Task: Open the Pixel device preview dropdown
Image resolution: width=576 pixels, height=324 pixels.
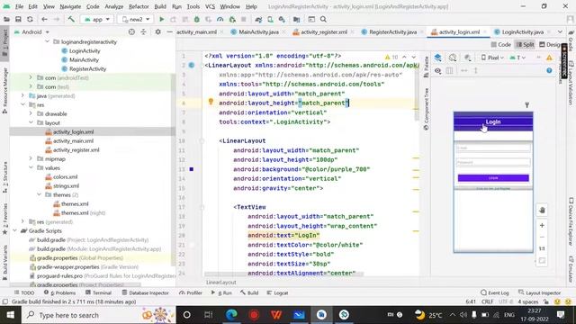Action: [492, 58]
